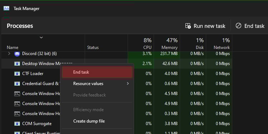Click the Console Window Host icon with 4.5 MB

pos(17,94)
